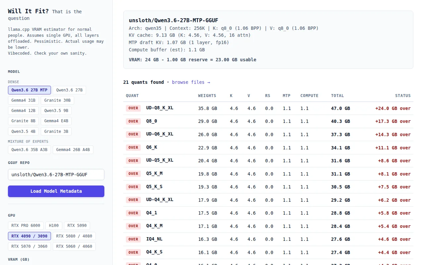Pick the Qwen3.5 9B model chip
The width and height of the screenshot is (424, 265).
56,111
